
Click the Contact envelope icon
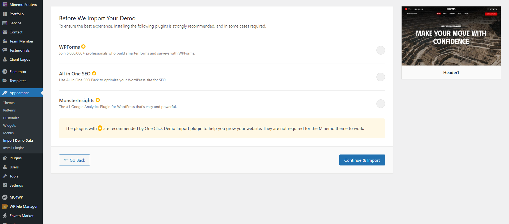coord(5,32)
